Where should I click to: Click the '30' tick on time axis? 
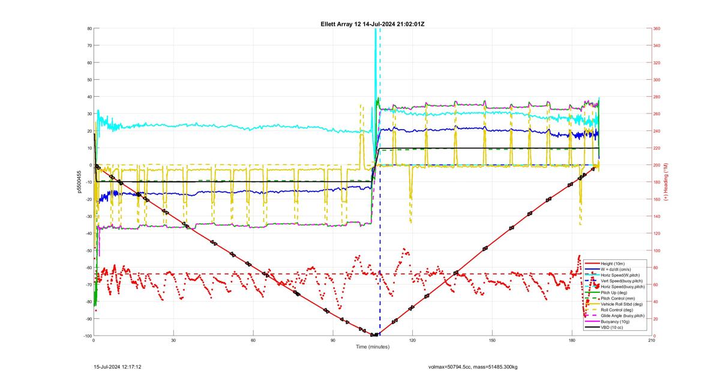(x=173, y=340)
